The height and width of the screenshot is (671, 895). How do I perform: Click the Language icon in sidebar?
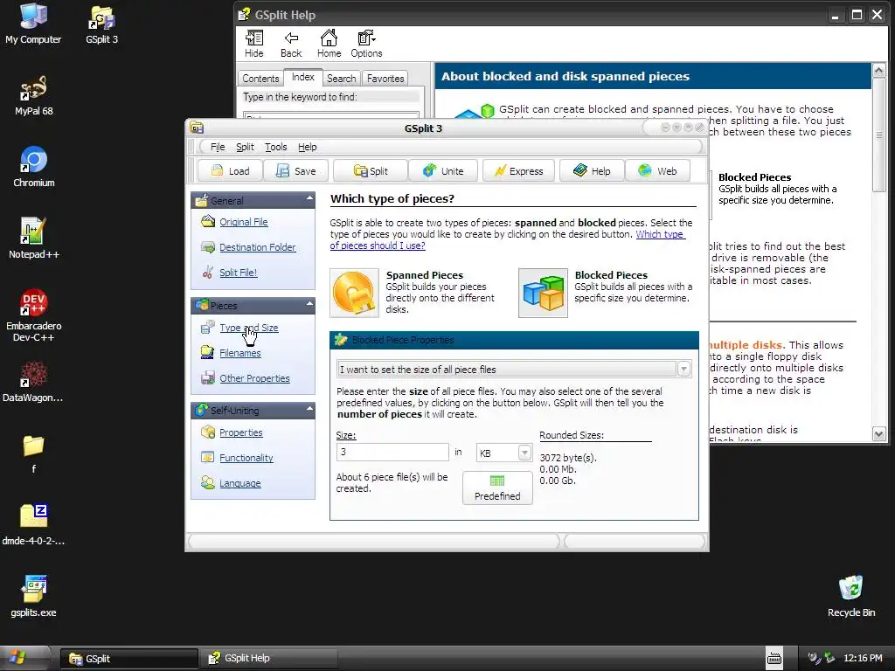click(208, 482)
